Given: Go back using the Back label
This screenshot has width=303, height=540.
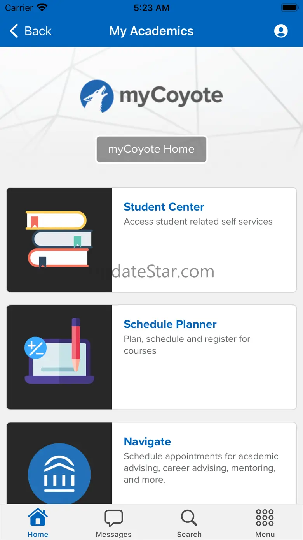Looking at the screenshot, I should coord(38,31).
